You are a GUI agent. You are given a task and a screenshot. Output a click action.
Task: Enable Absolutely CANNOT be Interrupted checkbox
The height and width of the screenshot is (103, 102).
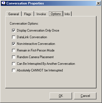click(x=14, y=70)
